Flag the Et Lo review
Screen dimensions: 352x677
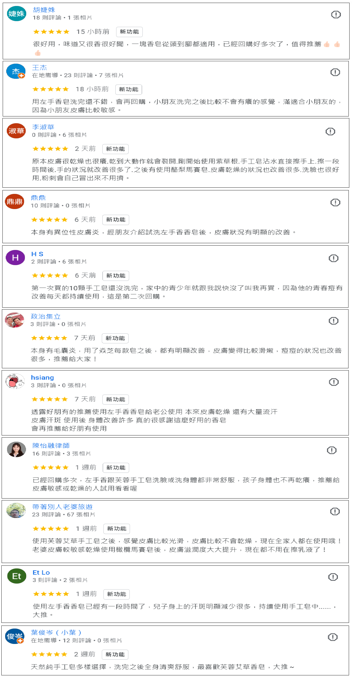click(333, 577)
